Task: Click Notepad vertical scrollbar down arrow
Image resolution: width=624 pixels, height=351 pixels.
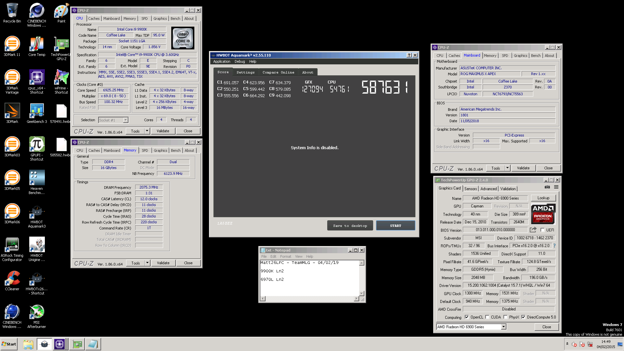Action: click(361, 293)
